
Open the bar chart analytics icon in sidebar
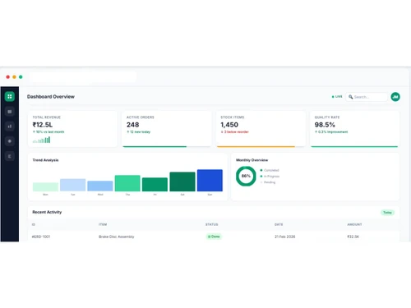click(x=10, y=126)
